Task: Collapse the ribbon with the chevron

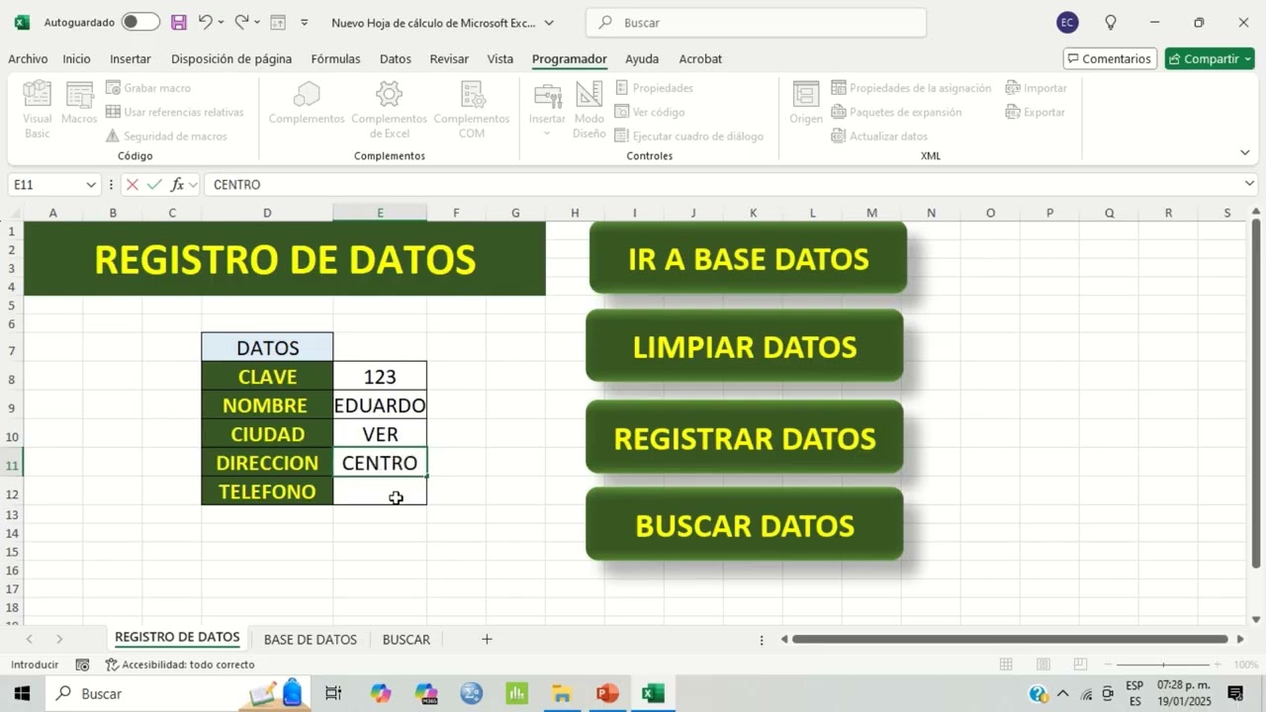Action: [x=1244, y=152]
